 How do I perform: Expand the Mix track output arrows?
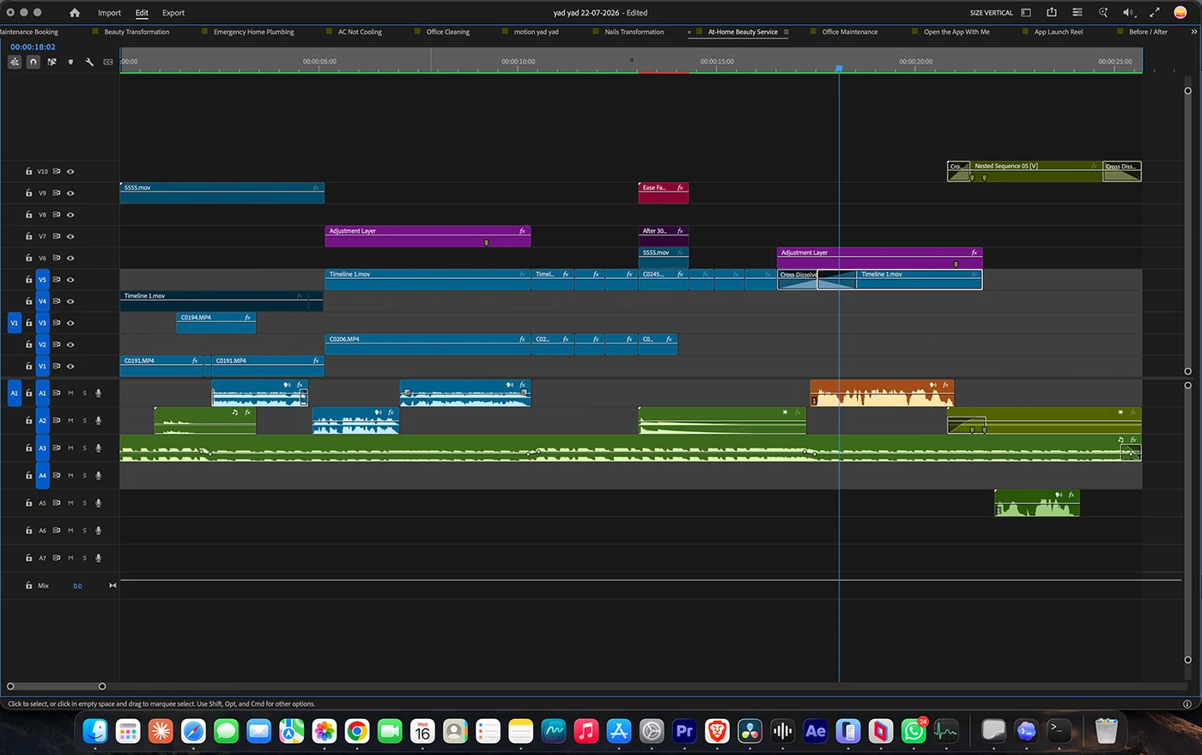(112, 586)
